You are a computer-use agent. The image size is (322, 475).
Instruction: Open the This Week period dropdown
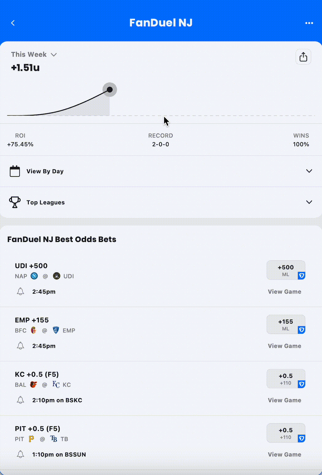pos(34,55)
